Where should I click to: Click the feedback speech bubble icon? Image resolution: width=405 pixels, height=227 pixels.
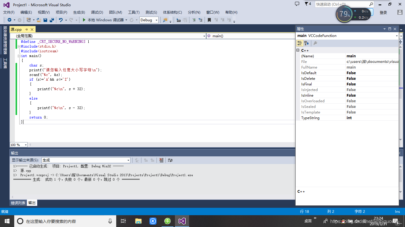pos(297,4)
